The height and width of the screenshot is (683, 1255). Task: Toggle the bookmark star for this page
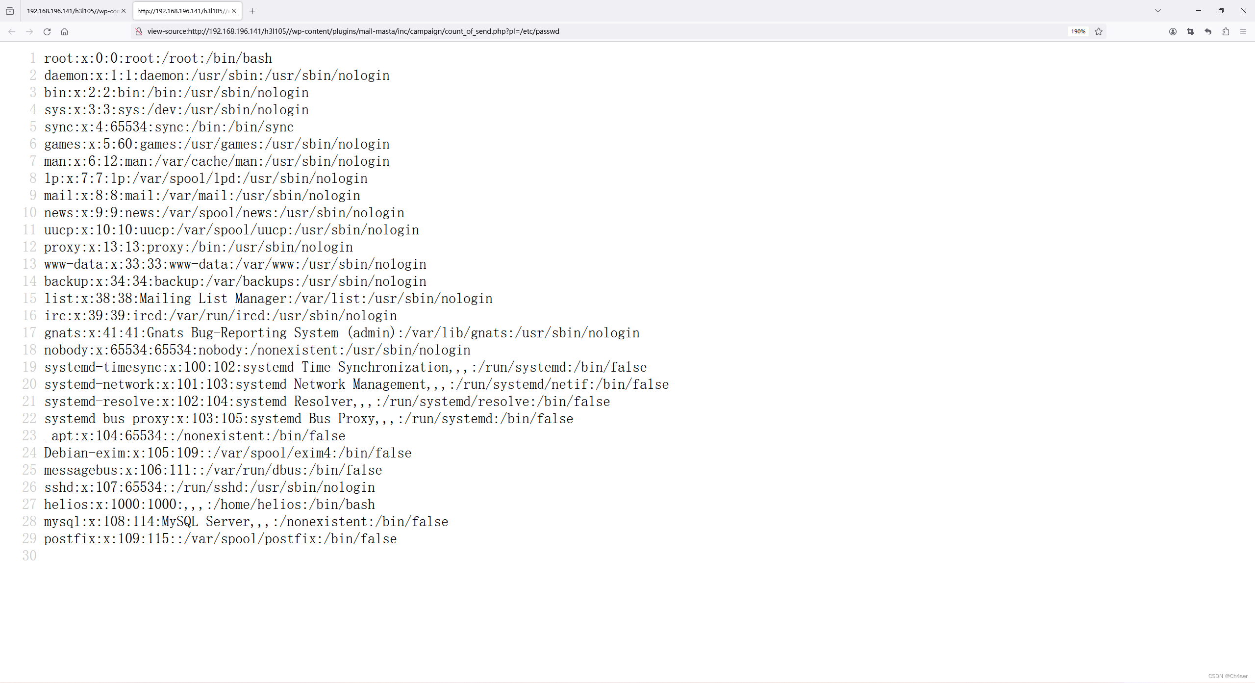tap(1099, 31)
